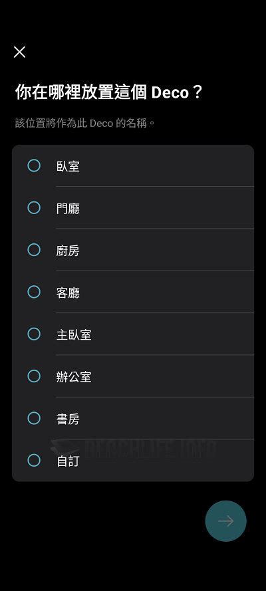Click the 辦公室 list entry text
The image size is (266, 591).
click(x=74, y=377)
